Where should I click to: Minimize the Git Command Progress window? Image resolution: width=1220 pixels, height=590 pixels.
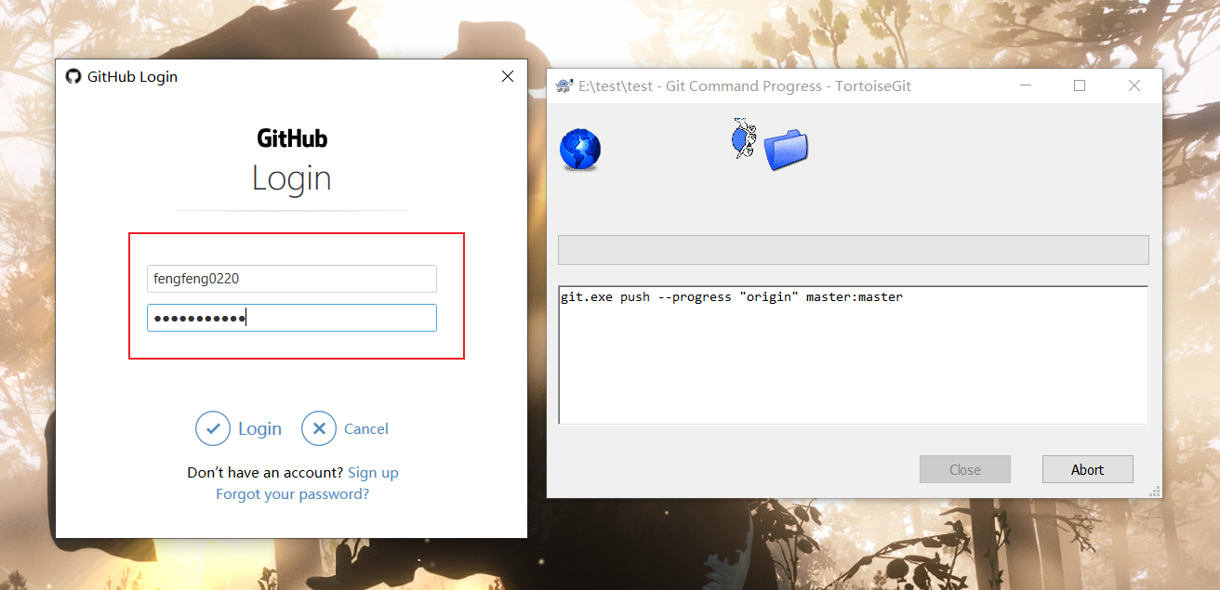(x=1026, y=85)
